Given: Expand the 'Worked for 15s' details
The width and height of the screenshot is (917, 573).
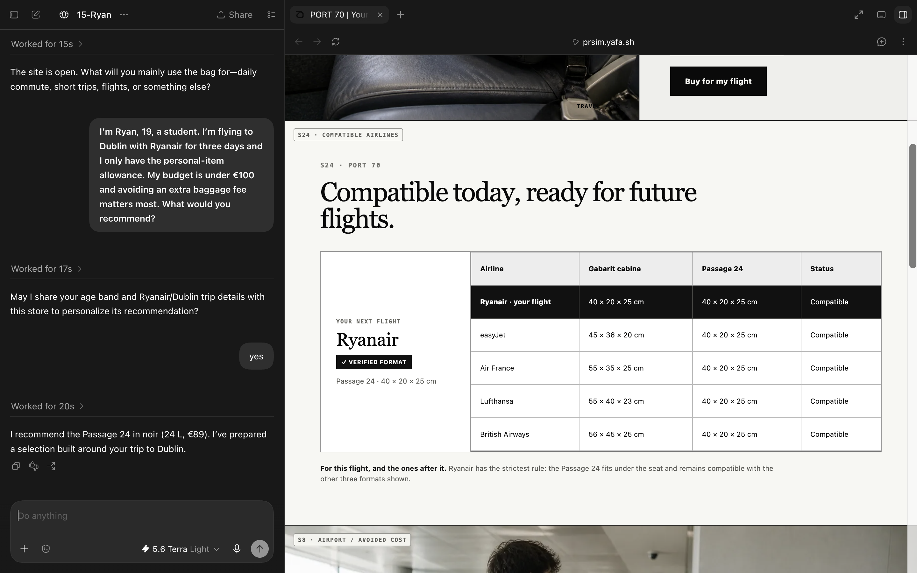Looking at the screenshot, I should pyautogui.click(x=47, y=44).
